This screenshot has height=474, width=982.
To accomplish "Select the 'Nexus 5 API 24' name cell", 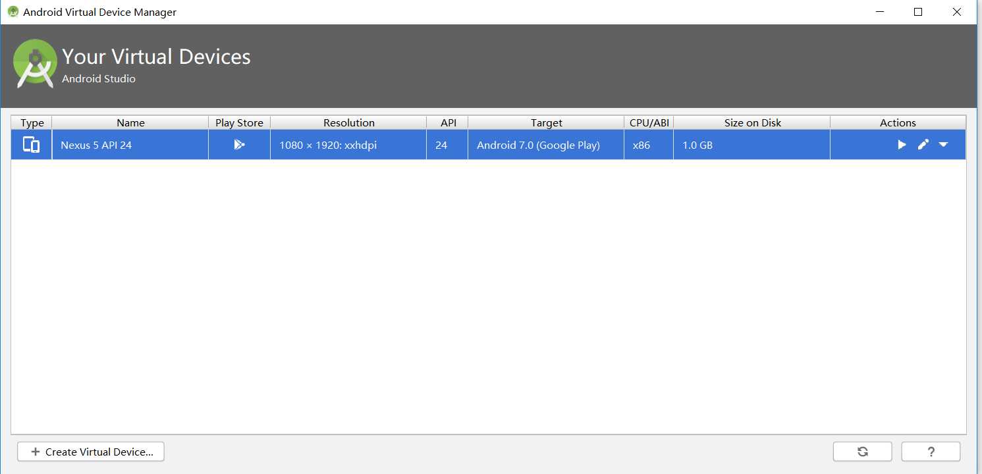I will pos(130,145).
